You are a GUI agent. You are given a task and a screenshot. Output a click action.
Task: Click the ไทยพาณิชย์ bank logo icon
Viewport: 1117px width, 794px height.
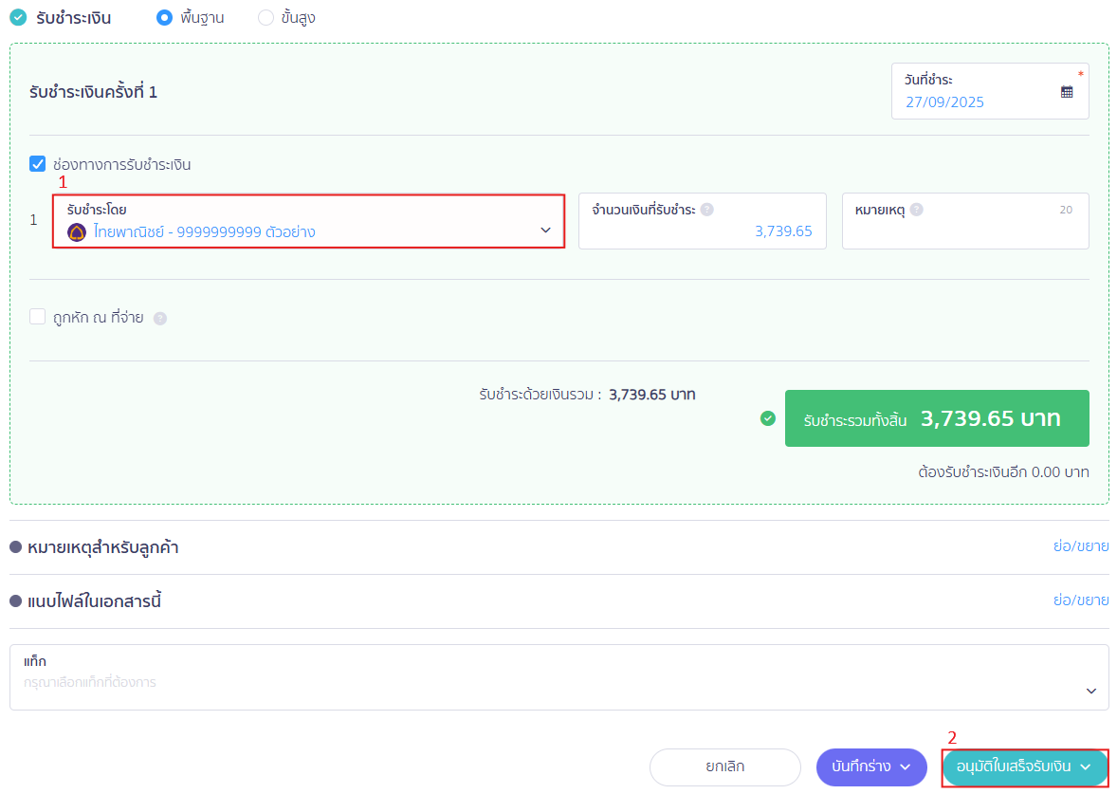click(x=77, y=231)
